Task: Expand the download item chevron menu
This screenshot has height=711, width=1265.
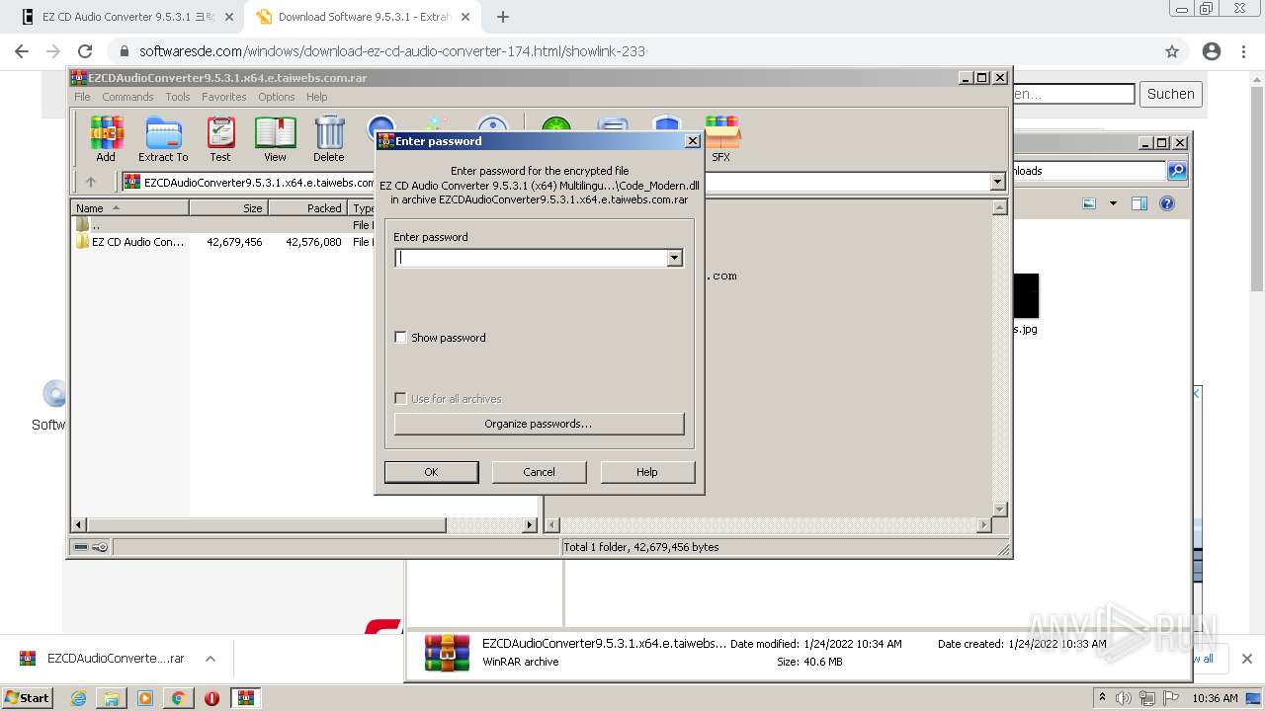Action: click(x=211, y=659)
